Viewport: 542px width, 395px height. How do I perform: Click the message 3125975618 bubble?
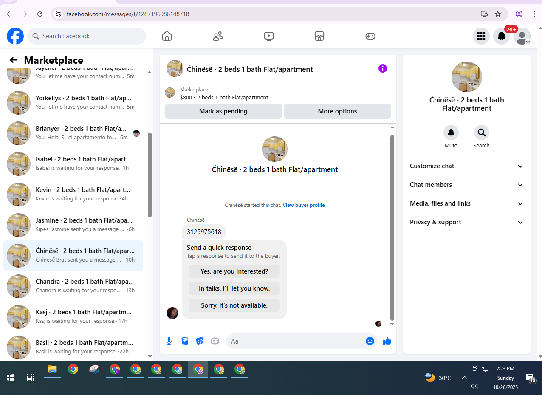pyautogui.click(x=204, y=232)
